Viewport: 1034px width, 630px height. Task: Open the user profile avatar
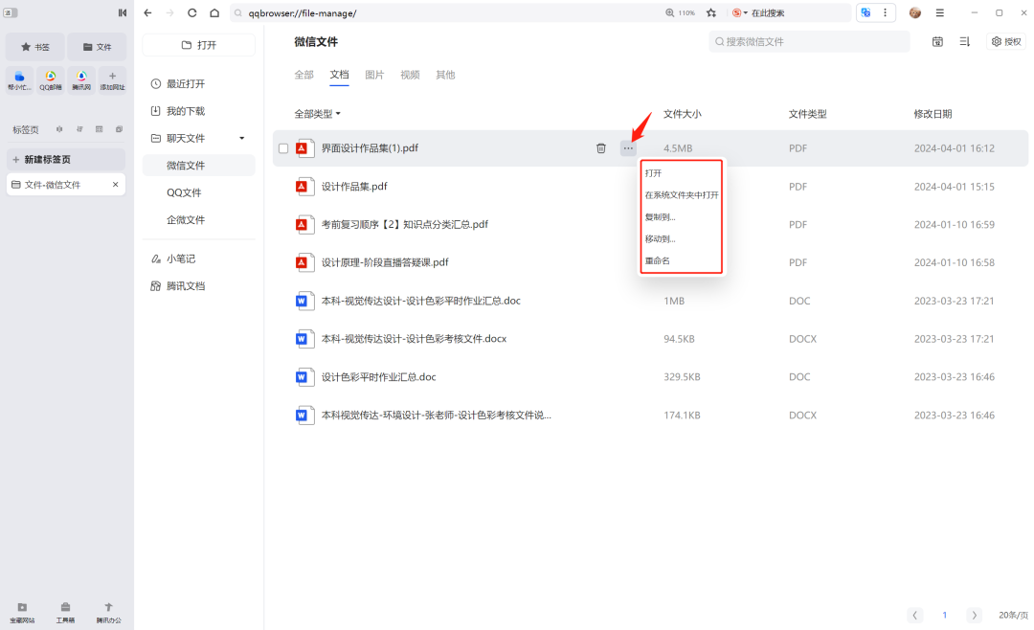[x=914, y=12]
